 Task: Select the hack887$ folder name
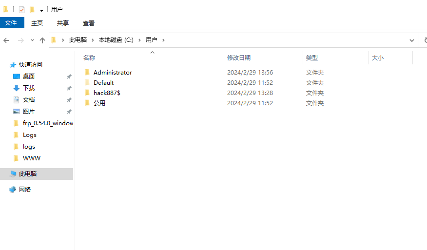107,93
